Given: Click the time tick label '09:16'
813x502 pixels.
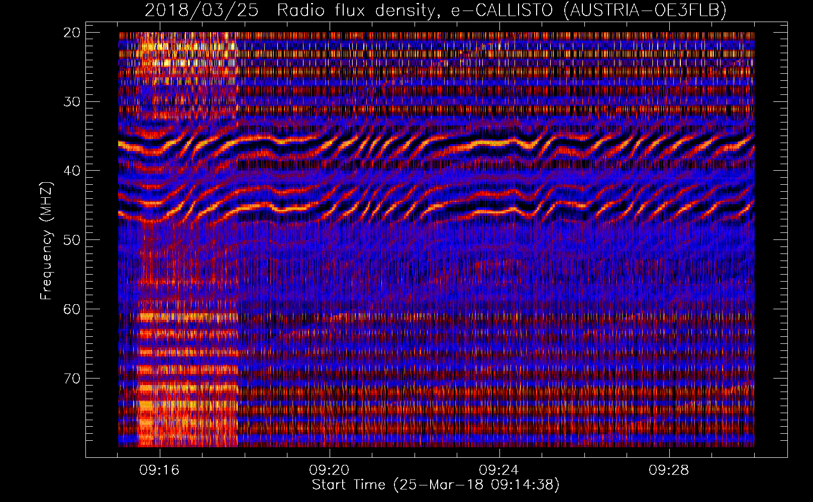Looking at the screenshot, I should [160, 470].
